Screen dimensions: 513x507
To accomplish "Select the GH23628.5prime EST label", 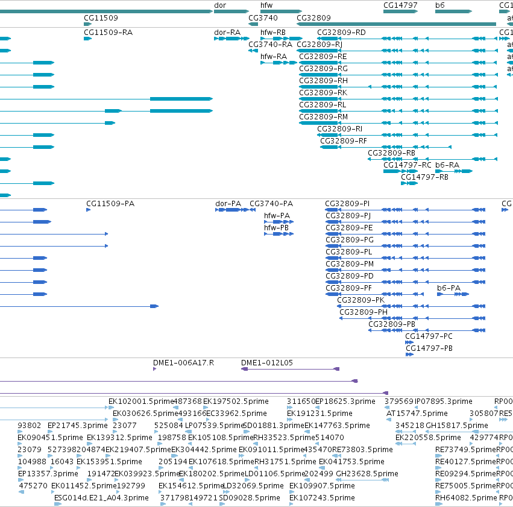I will pyautogui.click(x=367, y=474).
